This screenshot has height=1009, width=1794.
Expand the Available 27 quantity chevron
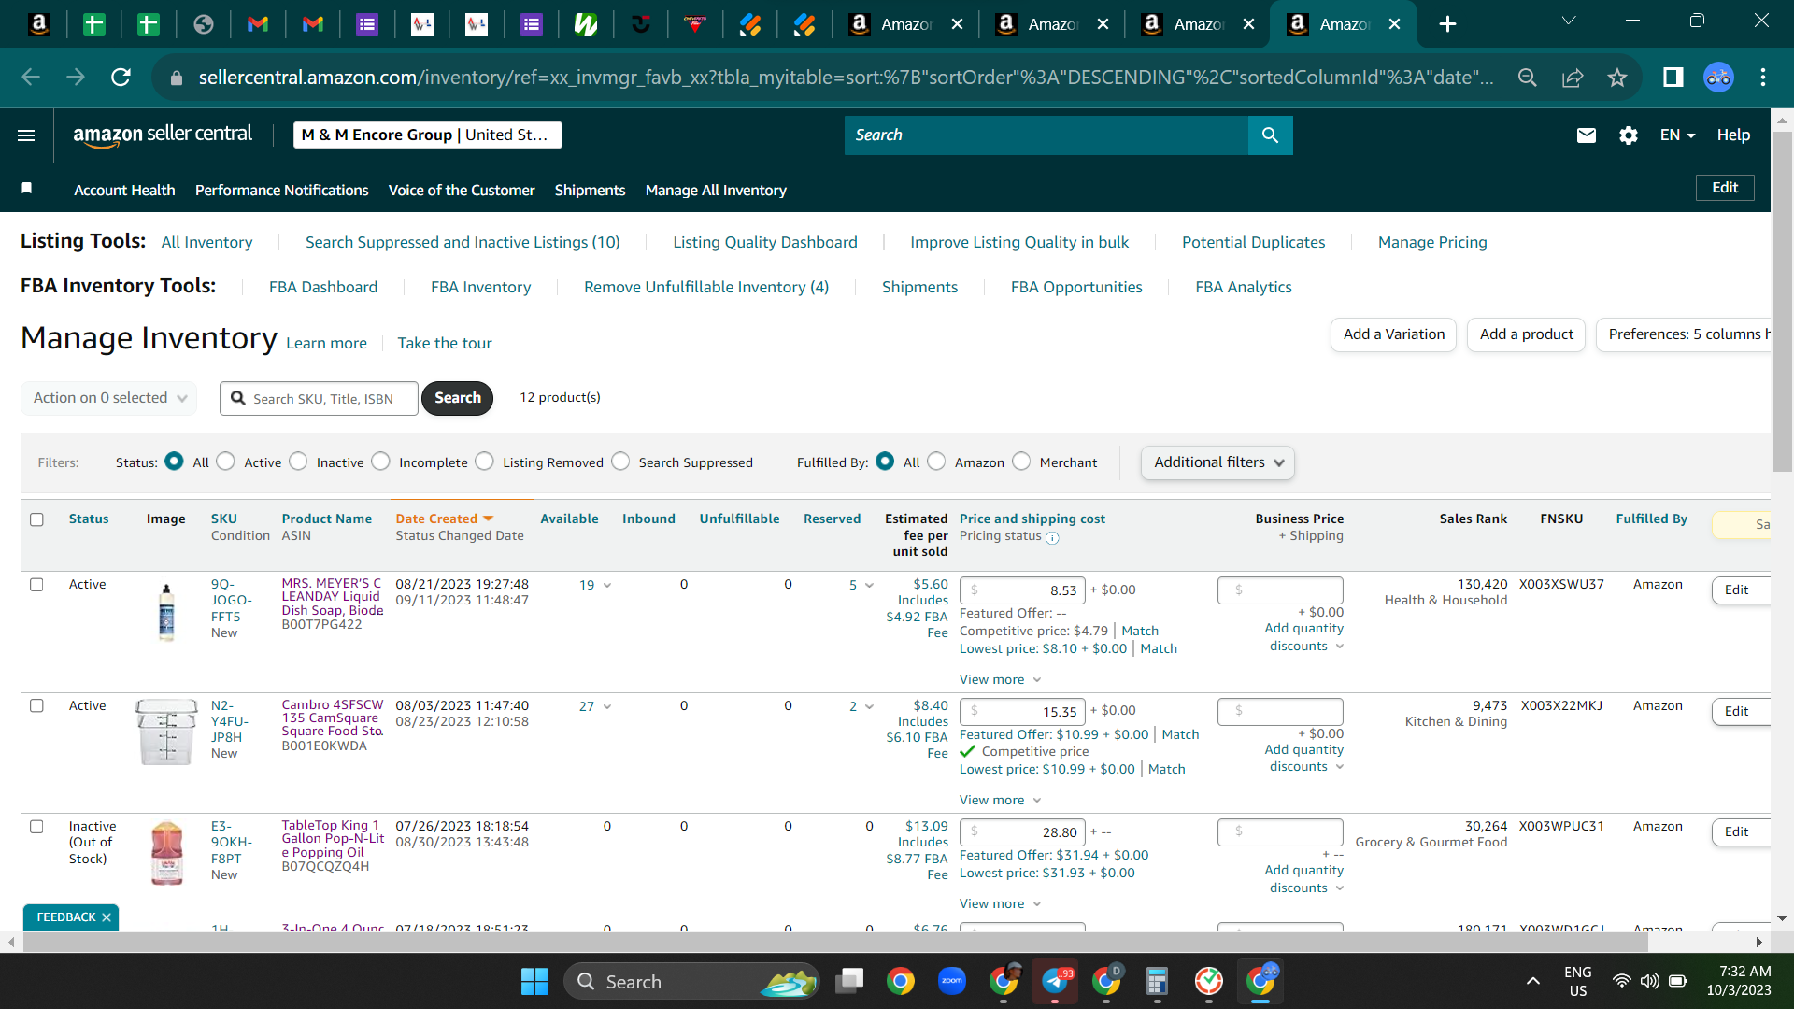tap(607, 707)
